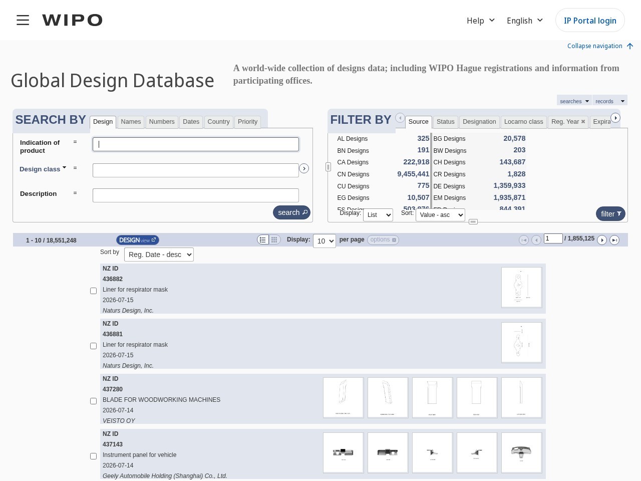
Task: Open the hamburger navigation menu
Action: (23, 20)
